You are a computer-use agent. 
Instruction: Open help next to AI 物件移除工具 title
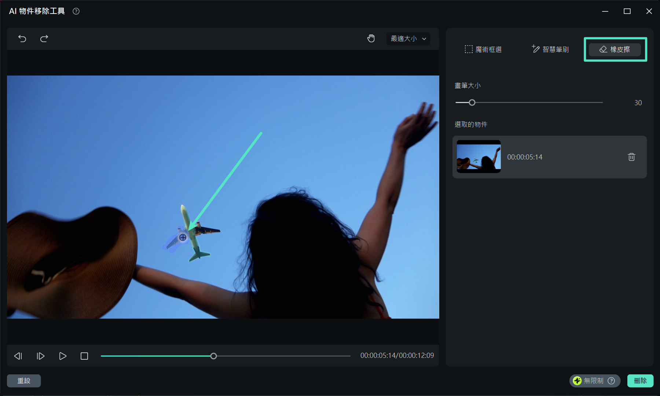pyautogui.click(x=76, y=11)
